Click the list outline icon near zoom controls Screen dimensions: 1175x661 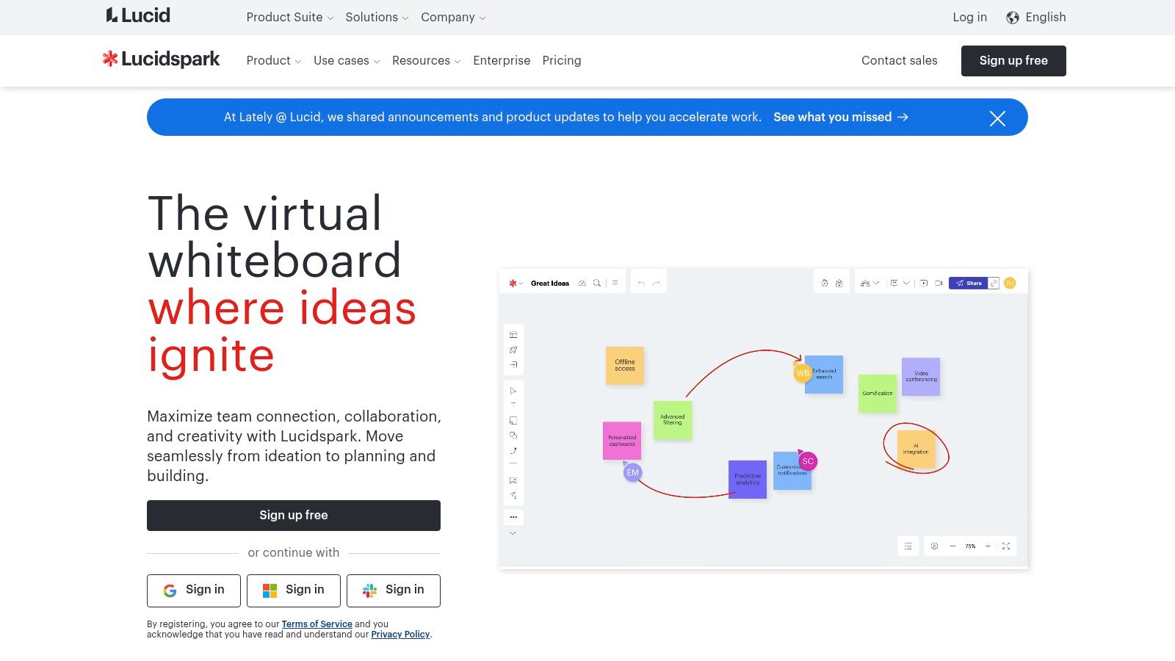(x=908, y=546)
